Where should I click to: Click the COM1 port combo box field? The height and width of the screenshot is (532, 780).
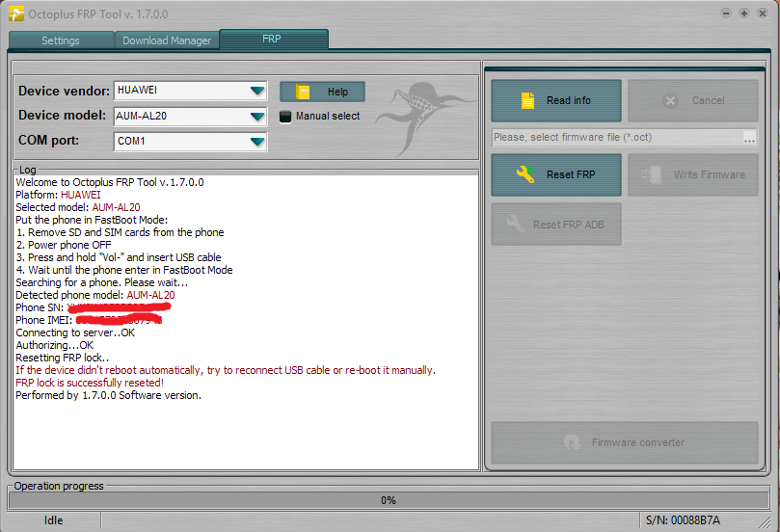pyautogui.click(x=191, y=142)
